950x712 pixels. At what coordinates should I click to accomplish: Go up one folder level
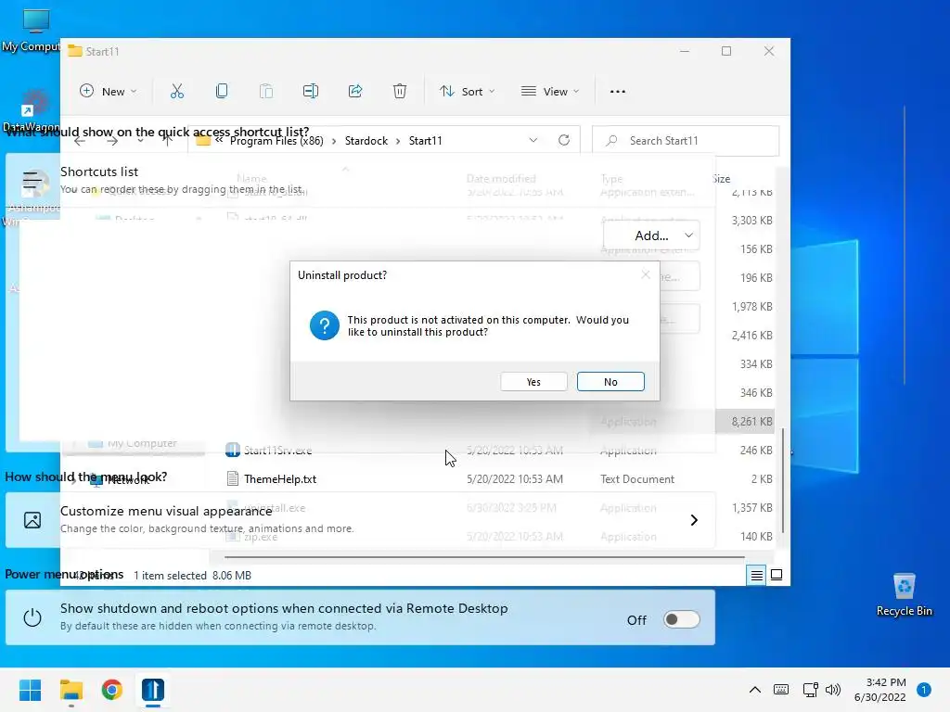167,141
